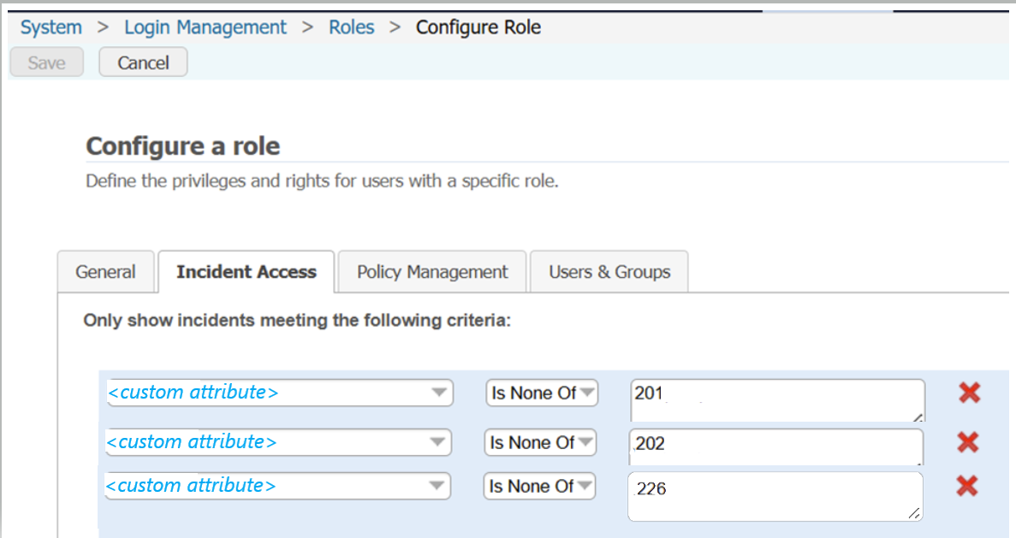The image size is (1016, 538).
Task: Open the Policy Management tab
Action: pyautogui.click(x=432, y=272)
